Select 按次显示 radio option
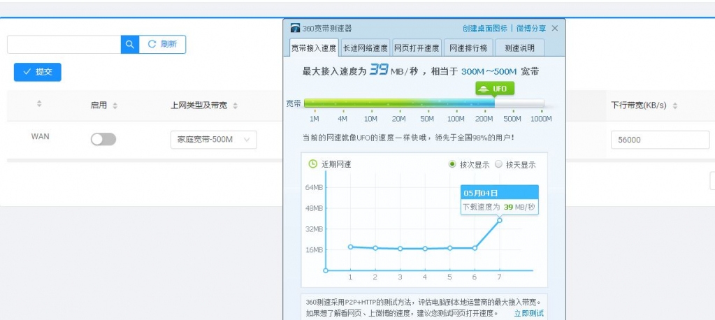This screenshot has height=320, width=715. (452, 164)
